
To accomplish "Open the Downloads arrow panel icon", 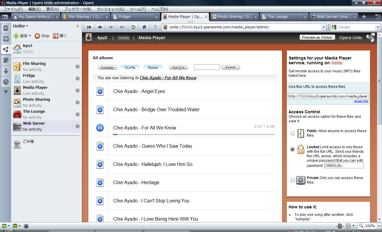I will pyautogui.click(x=6, y=71).
